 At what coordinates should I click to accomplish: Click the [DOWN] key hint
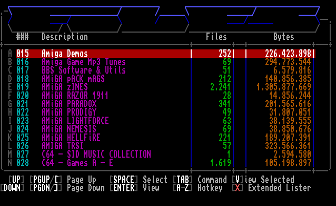point(12,188)
